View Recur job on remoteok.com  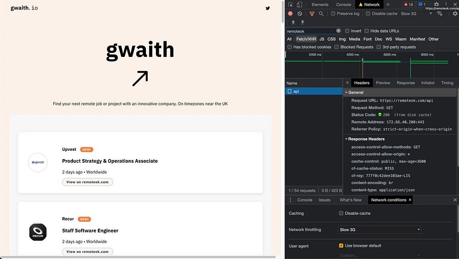(x=87, y=251)
